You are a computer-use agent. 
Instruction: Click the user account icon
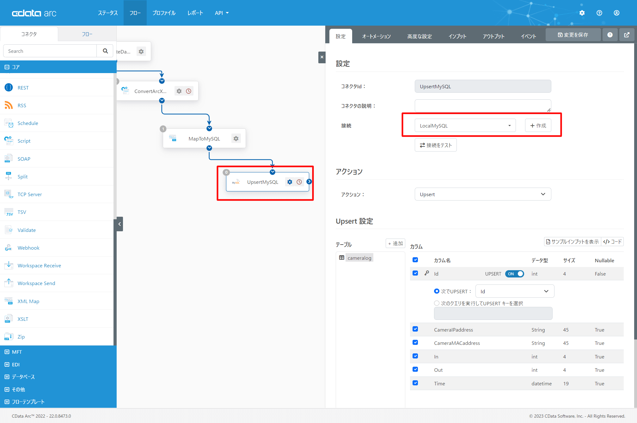click(616, 13)
